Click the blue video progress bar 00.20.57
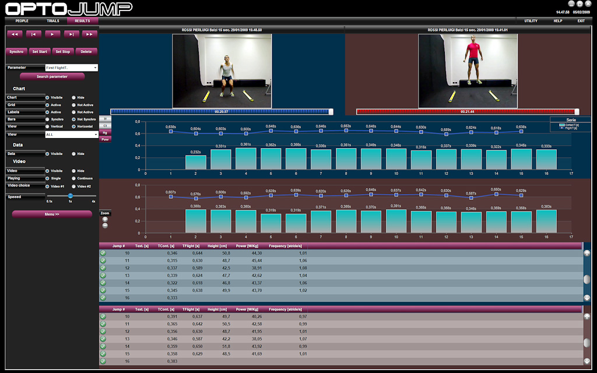 (x=222, y=112)
